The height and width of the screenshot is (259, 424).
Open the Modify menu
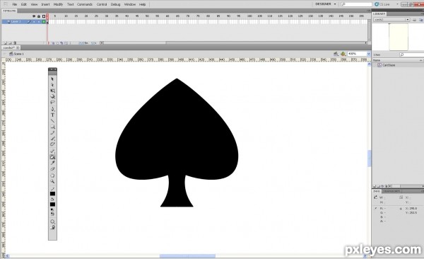click(58, 4)
